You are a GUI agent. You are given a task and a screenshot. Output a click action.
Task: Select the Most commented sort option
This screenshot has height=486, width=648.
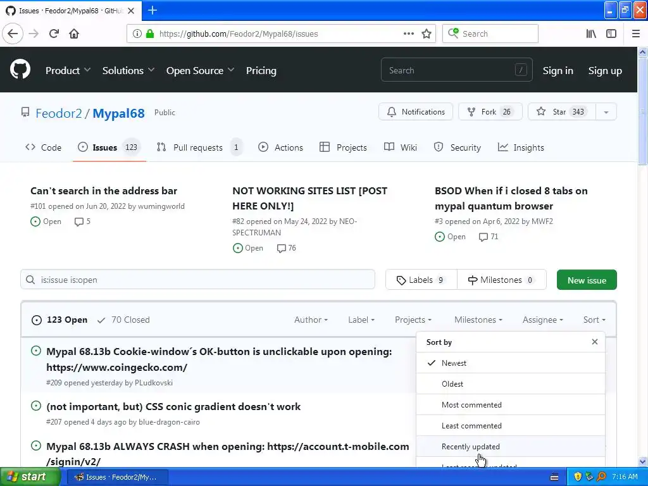click(511, 404)
